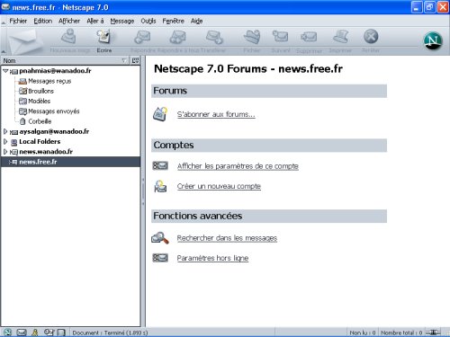450x337 pixels.
Task: Click the Arrêter stop icon
Action: (371, 37)
